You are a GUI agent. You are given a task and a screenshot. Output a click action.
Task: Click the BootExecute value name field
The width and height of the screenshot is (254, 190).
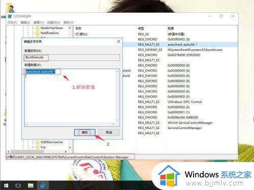72,57
